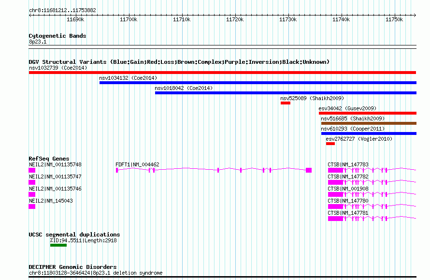Viewport: 430px width, 280px height.
Task: Click the NEIL2|NM_001135747 gene label
Action: (55, 177)
